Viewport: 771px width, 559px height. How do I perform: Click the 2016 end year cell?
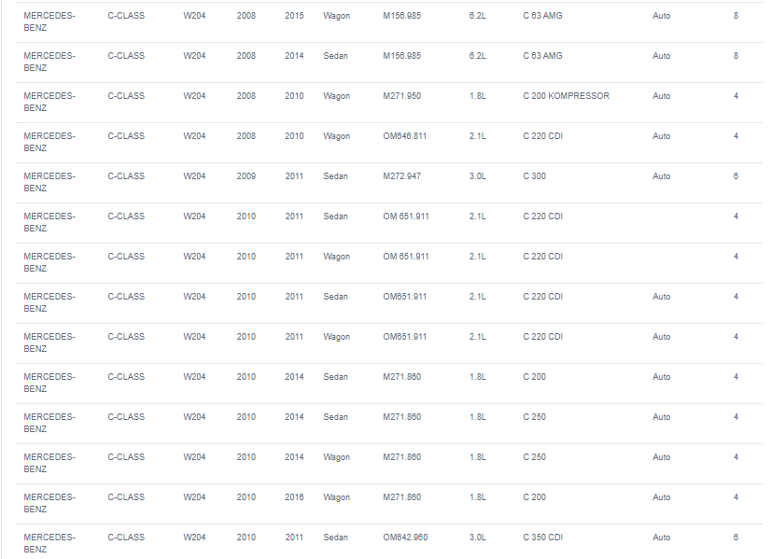[294, 497]
